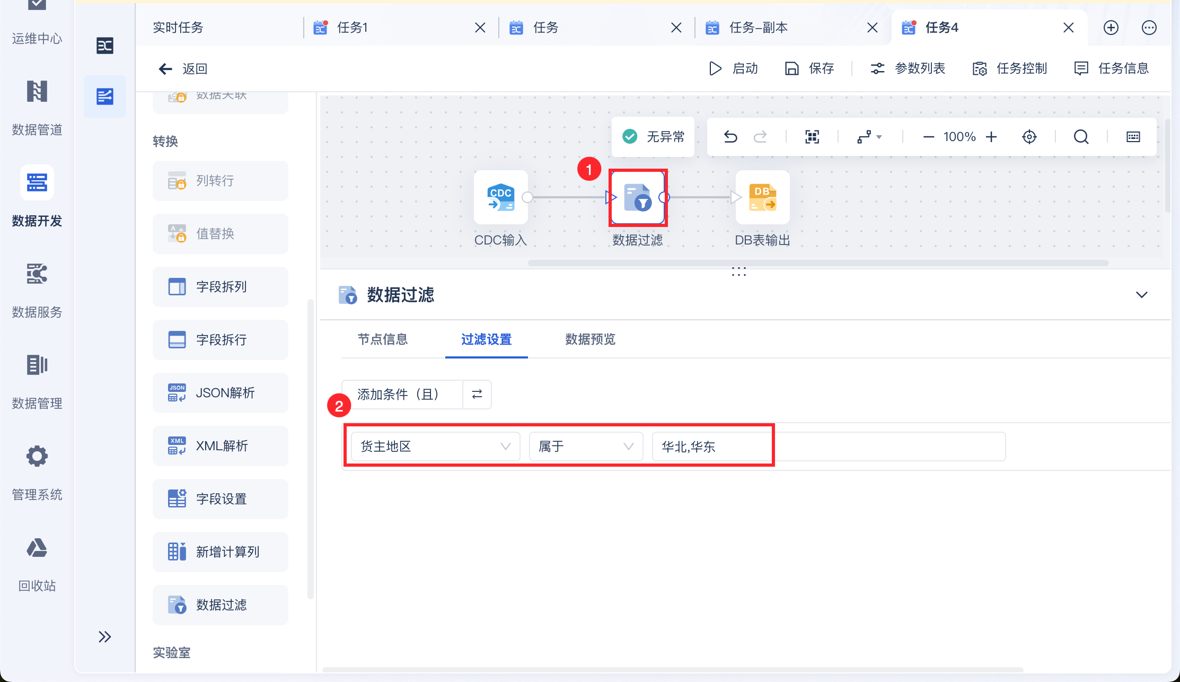The height and width of the screenshot is (682, 1180).
Task: Click the keyboard shortcuts icon
Action: coord(1133,137)
